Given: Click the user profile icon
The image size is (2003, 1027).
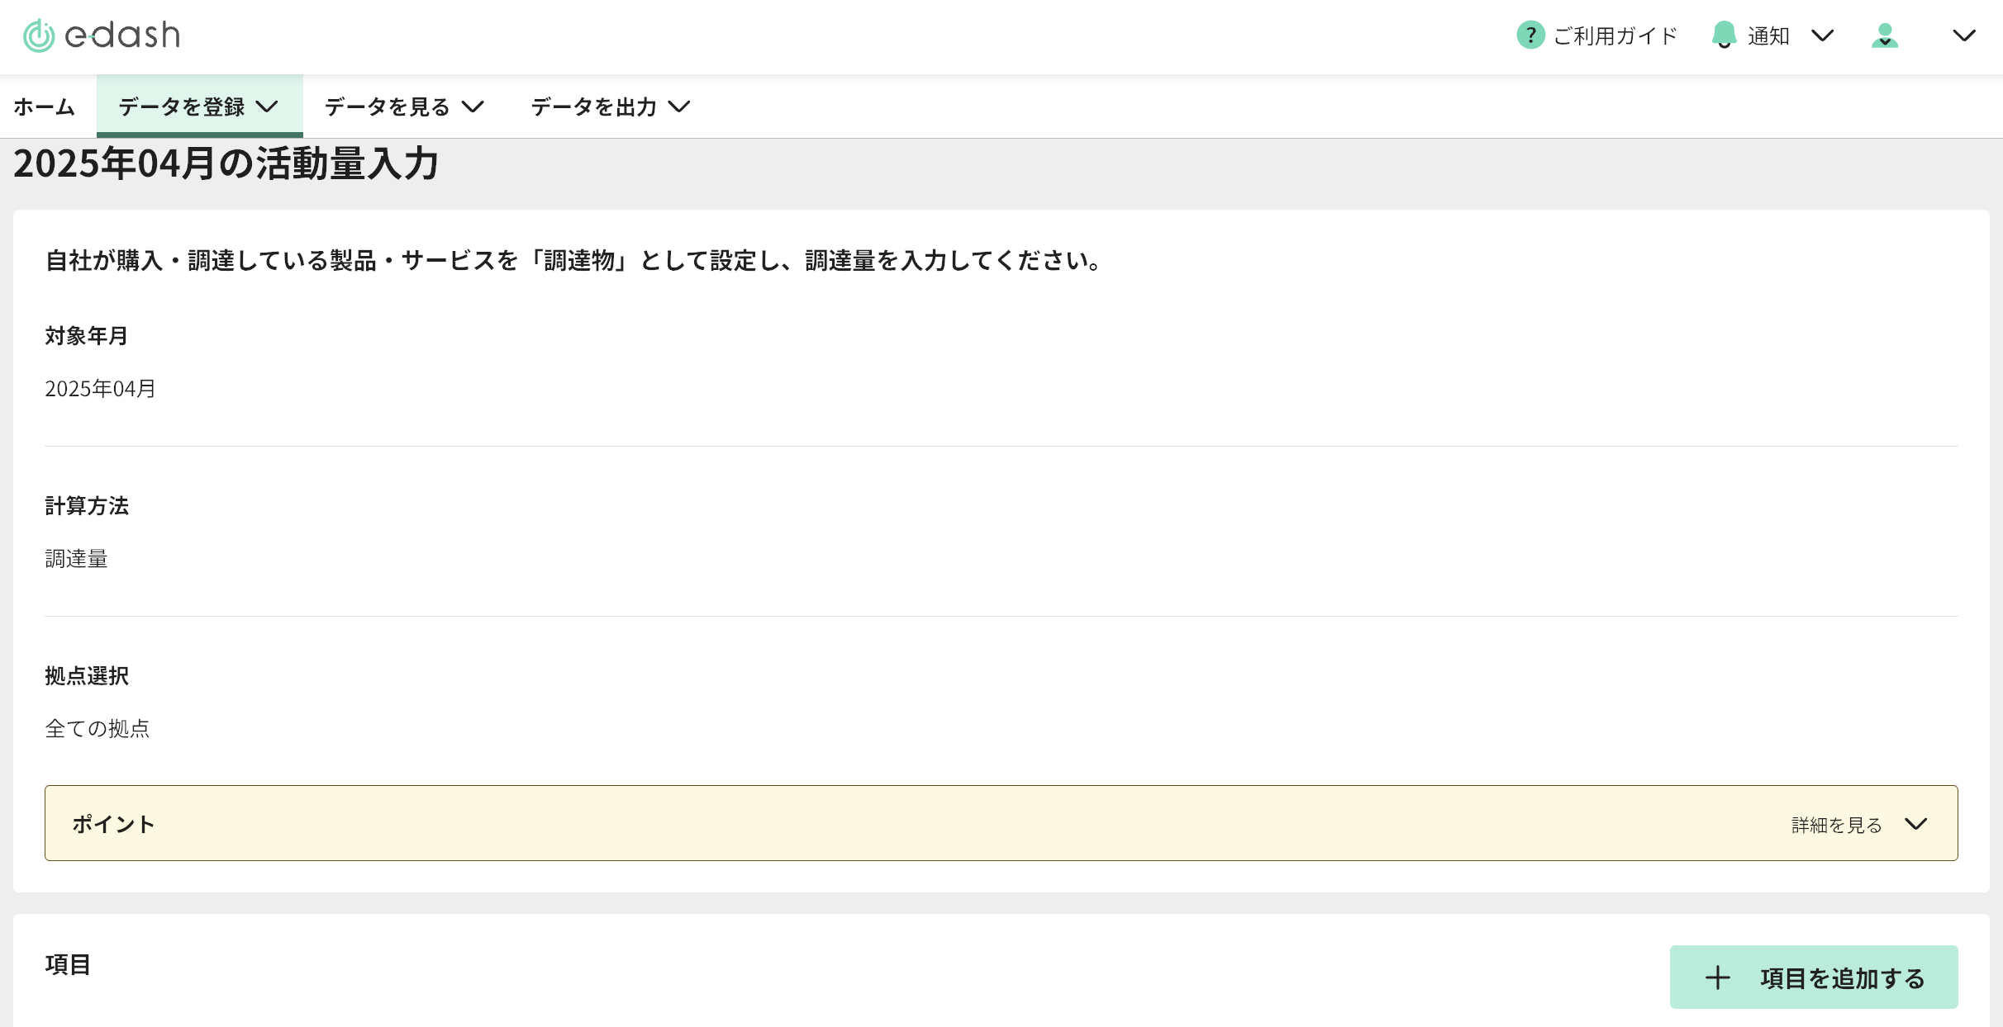Looking at the screenshot, I should [x=1885, y=35].
